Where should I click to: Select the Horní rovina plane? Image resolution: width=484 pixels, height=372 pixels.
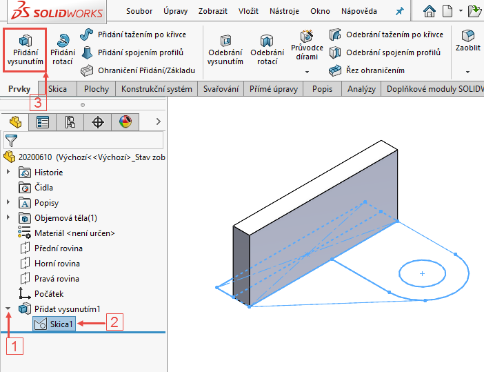50,264
